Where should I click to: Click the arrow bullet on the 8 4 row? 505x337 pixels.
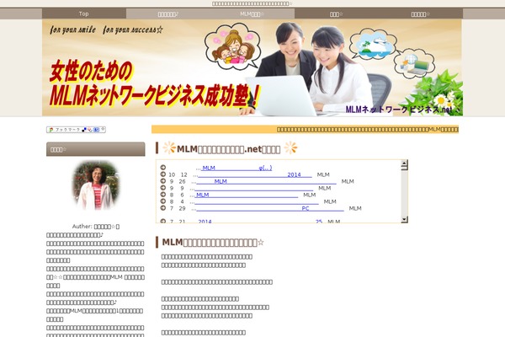click(163, 201)
